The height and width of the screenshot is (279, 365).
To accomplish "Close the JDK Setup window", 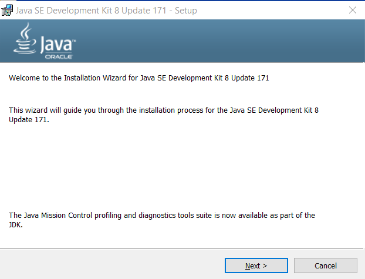I will click(353, 10).
